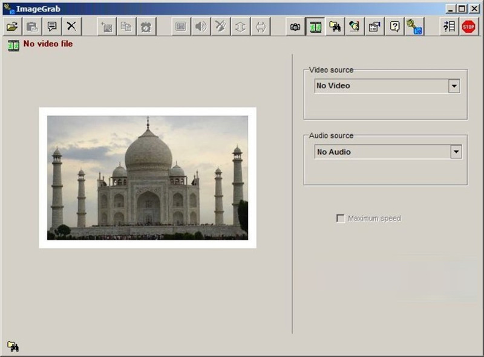Click the grayed-out copy image icon

[126, 27]
